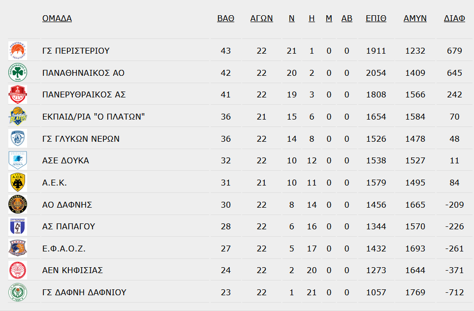
Task: Click the ΓΣ Γλυκών Νερών team logo
Action: pos(18,138)
